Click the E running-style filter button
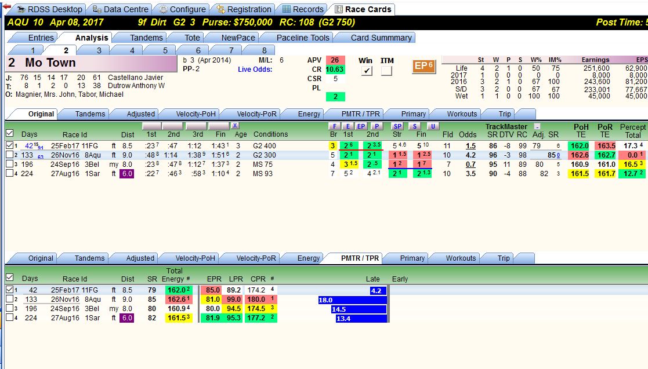Screen dimensions: 648x369 click(348, 126)
